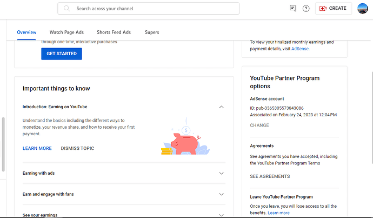Click the Leave YouTube Partner Program label
Image resolution: width=373 pixels, height=218 pixels.
point(281,197)
